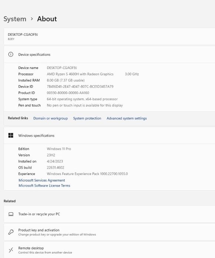
Task: Click the System type value 64-bit operating system
Action: click(82, 99)
